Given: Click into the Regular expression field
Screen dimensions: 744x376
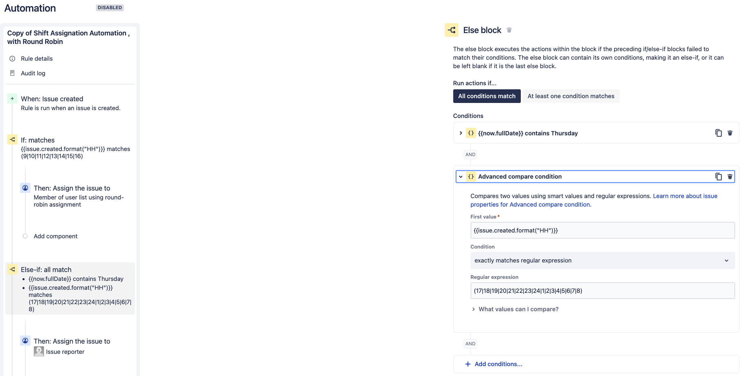Looking at the screenshot, I should pos(602,291).
